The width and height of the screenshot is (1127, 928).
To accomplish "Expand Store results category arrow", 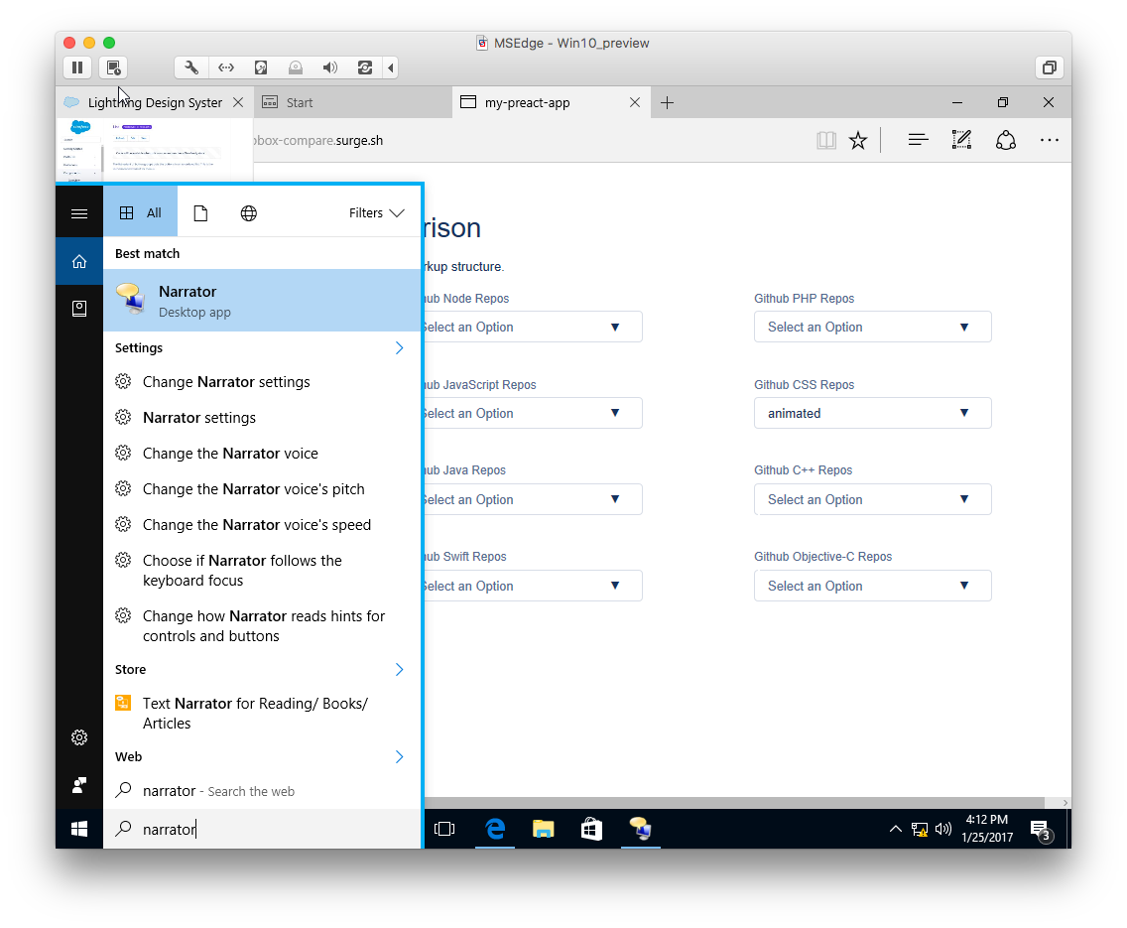I will [x=399, y=669].
